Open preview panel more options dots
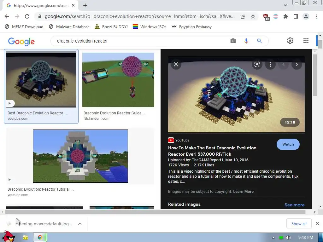Image resolution: width=323 pixels, height=242 pixels. click(270, 64)
